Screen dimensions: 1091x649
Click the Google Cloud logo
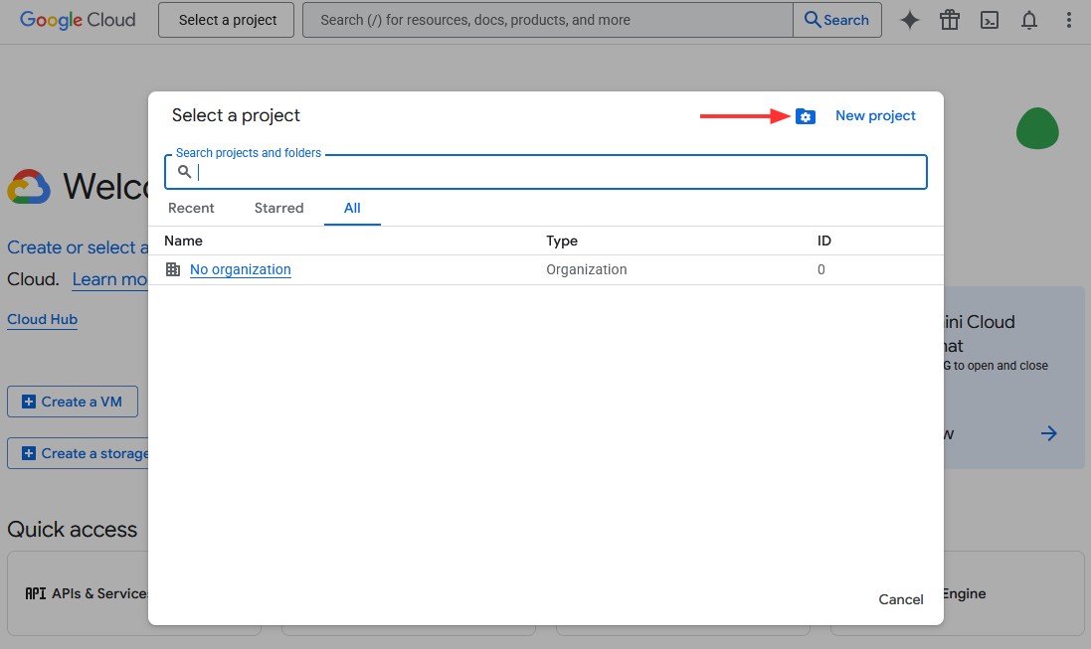(x=78, y=20)
